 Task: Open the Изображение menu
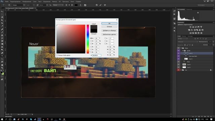click(27, 1)
